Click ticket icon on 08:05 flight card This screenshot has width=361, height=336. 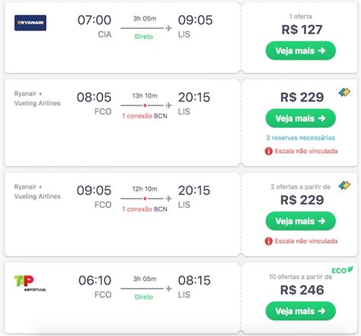[344, 92]
